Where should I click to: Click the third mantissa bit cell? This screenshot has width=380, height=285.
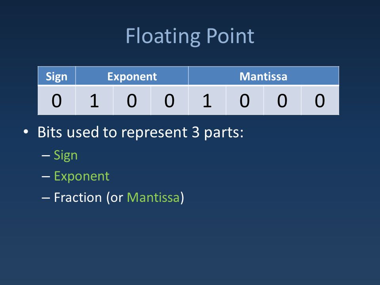click(x=282, y=100)
